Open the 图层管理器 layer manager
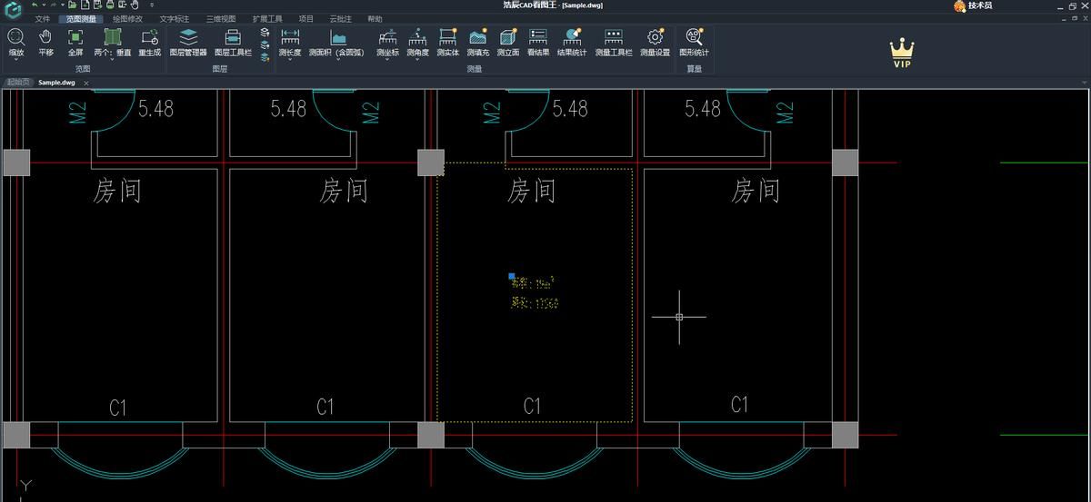This screenshot has height=502, width=1091. pyautogui.click(x=188, y=41)
